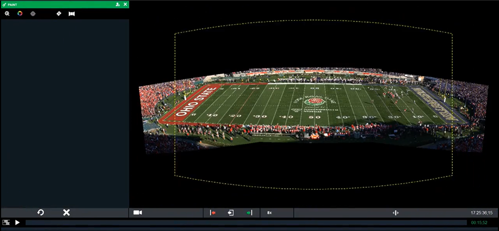Toggle the panoramic field view icon

(x=72, y=14)
